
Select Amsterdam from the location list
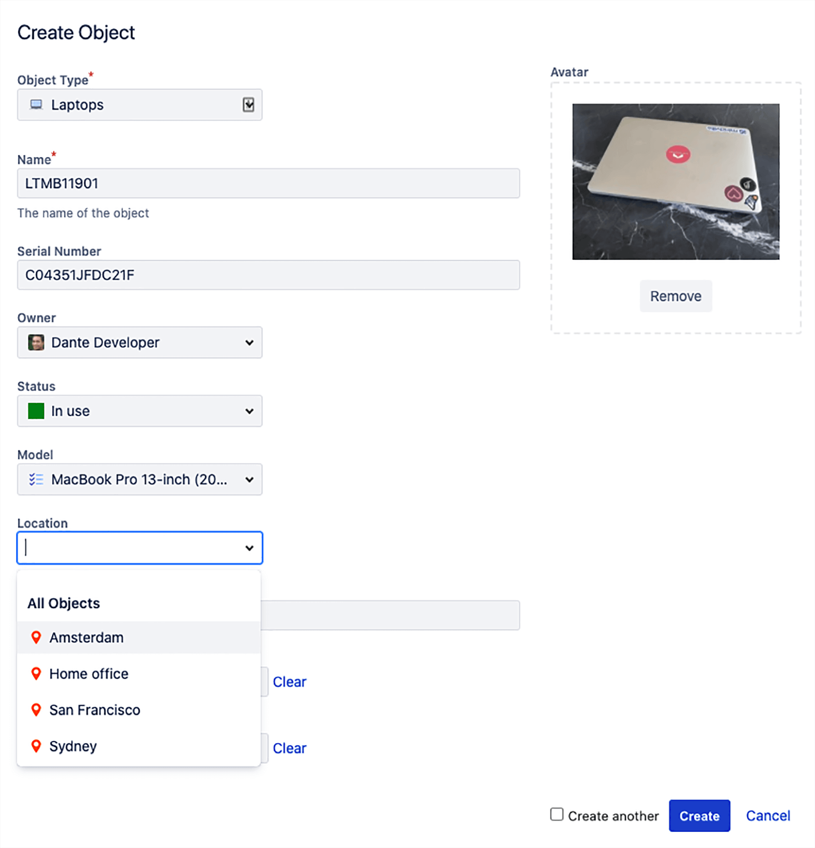point(86,637)
